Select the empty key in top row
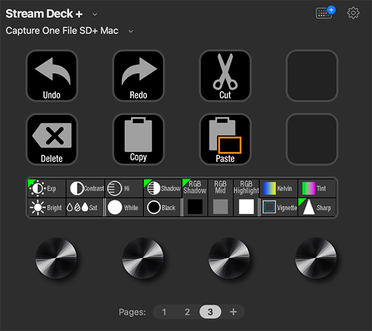This screenshot has height=331, width=372. click(x=312, y=75)
